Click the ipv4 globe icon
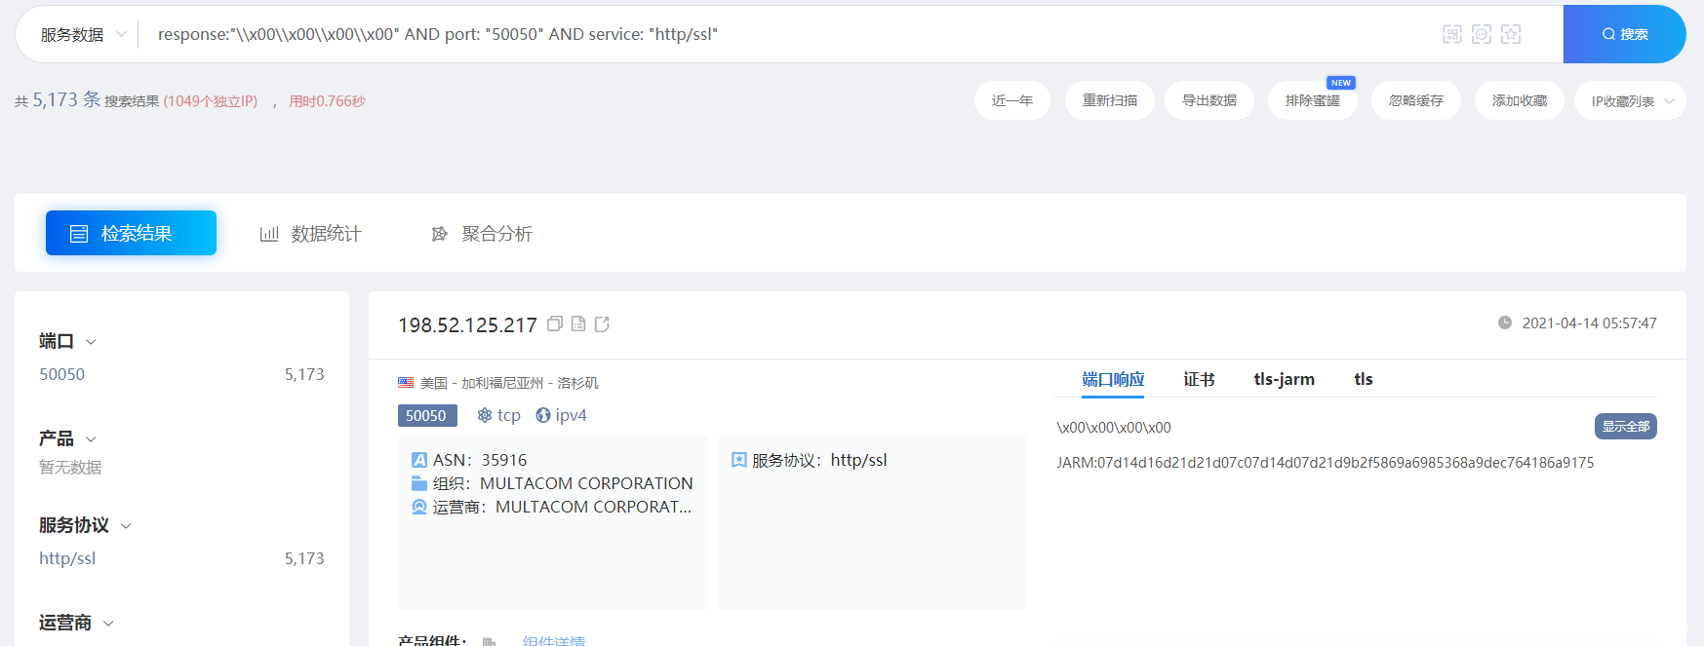 coord(543,415)
